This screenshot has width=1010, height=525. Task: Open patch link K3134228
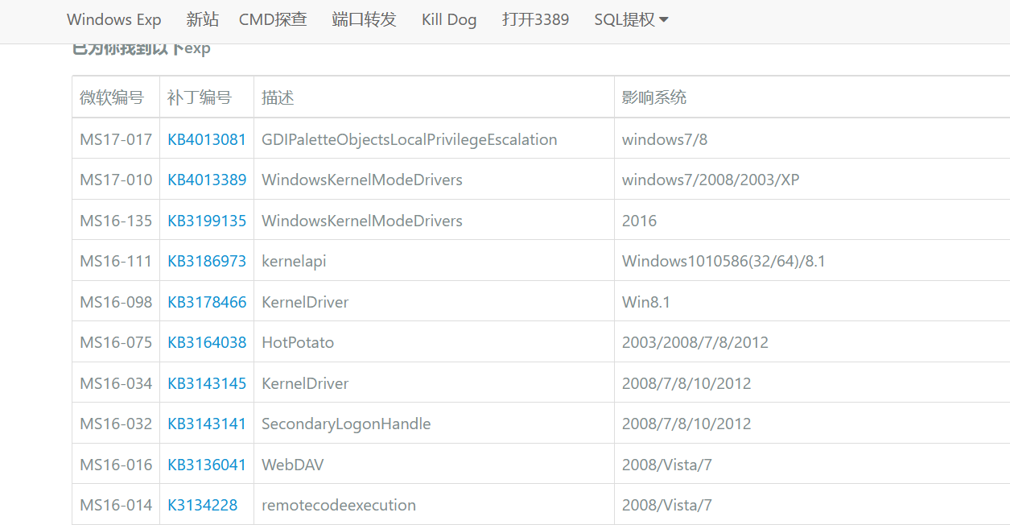pyautogui.click(x=203, y=505)
